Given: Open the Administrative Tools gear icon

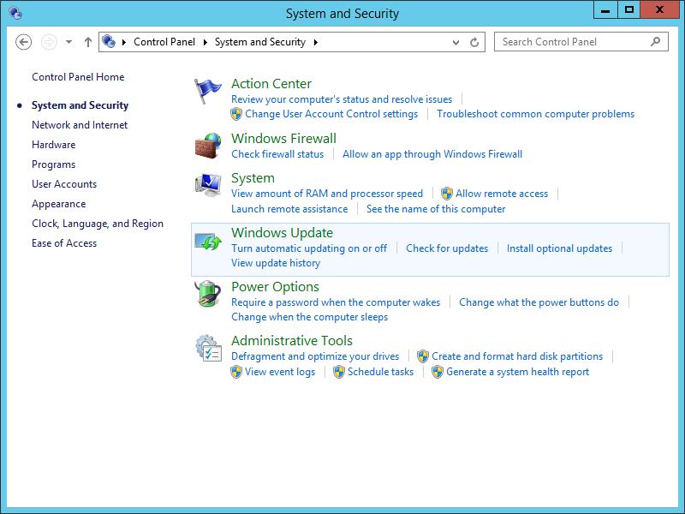Looking at the screenshot, I should click(x=208, y=349).
